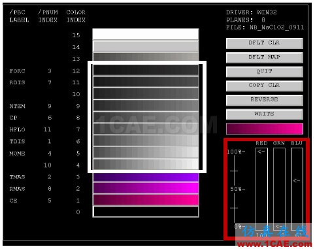Click the DFLT CLR button
Viewport: 315px width, 249px height.
click(x=265, y=43)
